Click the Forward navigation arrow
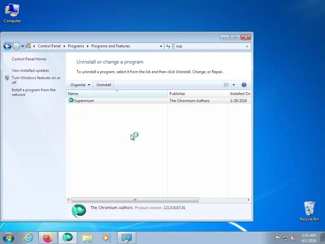The width and height of the screenshot is (325, 244). (16, 46)
